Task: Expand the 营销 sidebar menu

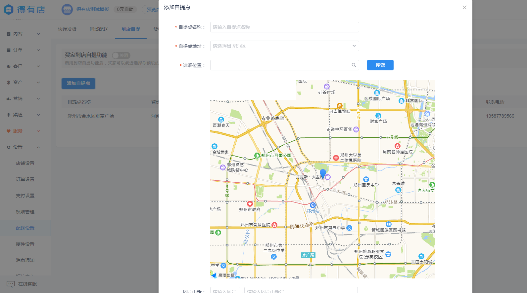Action: pyautogui.click(x=23, y=98)
